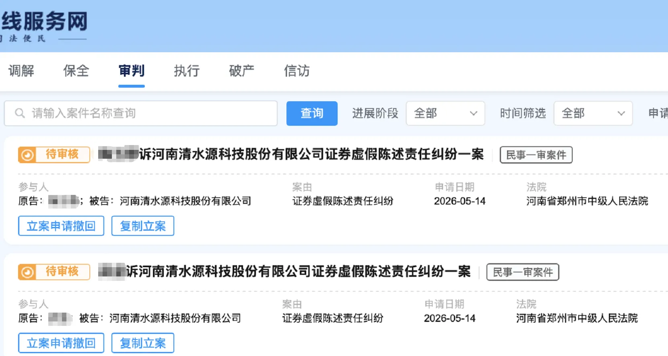The image size is (668, 356).
Task: Focus the 请输入案件名称查询 search field
Action: pyautogui.click(x=141, y=113)
